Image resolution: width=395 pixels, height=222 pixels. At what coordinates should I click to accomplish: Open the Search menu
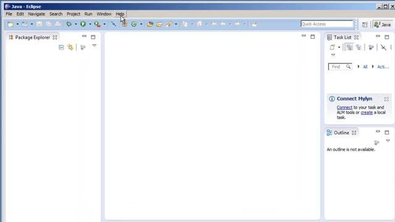(56, 14)
